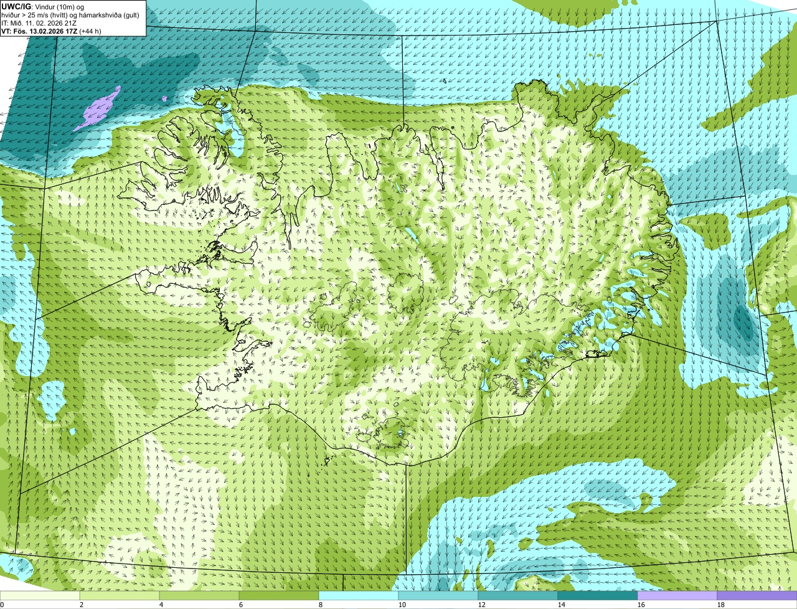Click the '18' label on the wind scale
Viewport: 797px width, 609px height.
[x=721, y=605]
